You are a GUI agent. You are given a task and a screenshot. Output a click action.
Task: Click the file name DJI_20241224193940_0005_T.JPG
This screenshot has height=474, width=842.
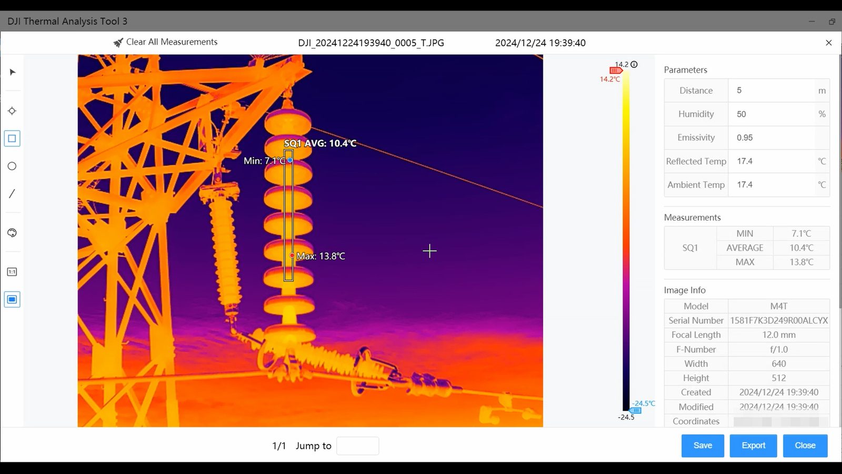[x=371, y=43]
